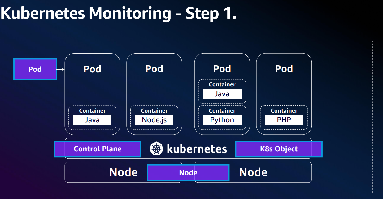Select the highlighted Node element
Viewport: 383px width, 199px height.
[188, 172]
